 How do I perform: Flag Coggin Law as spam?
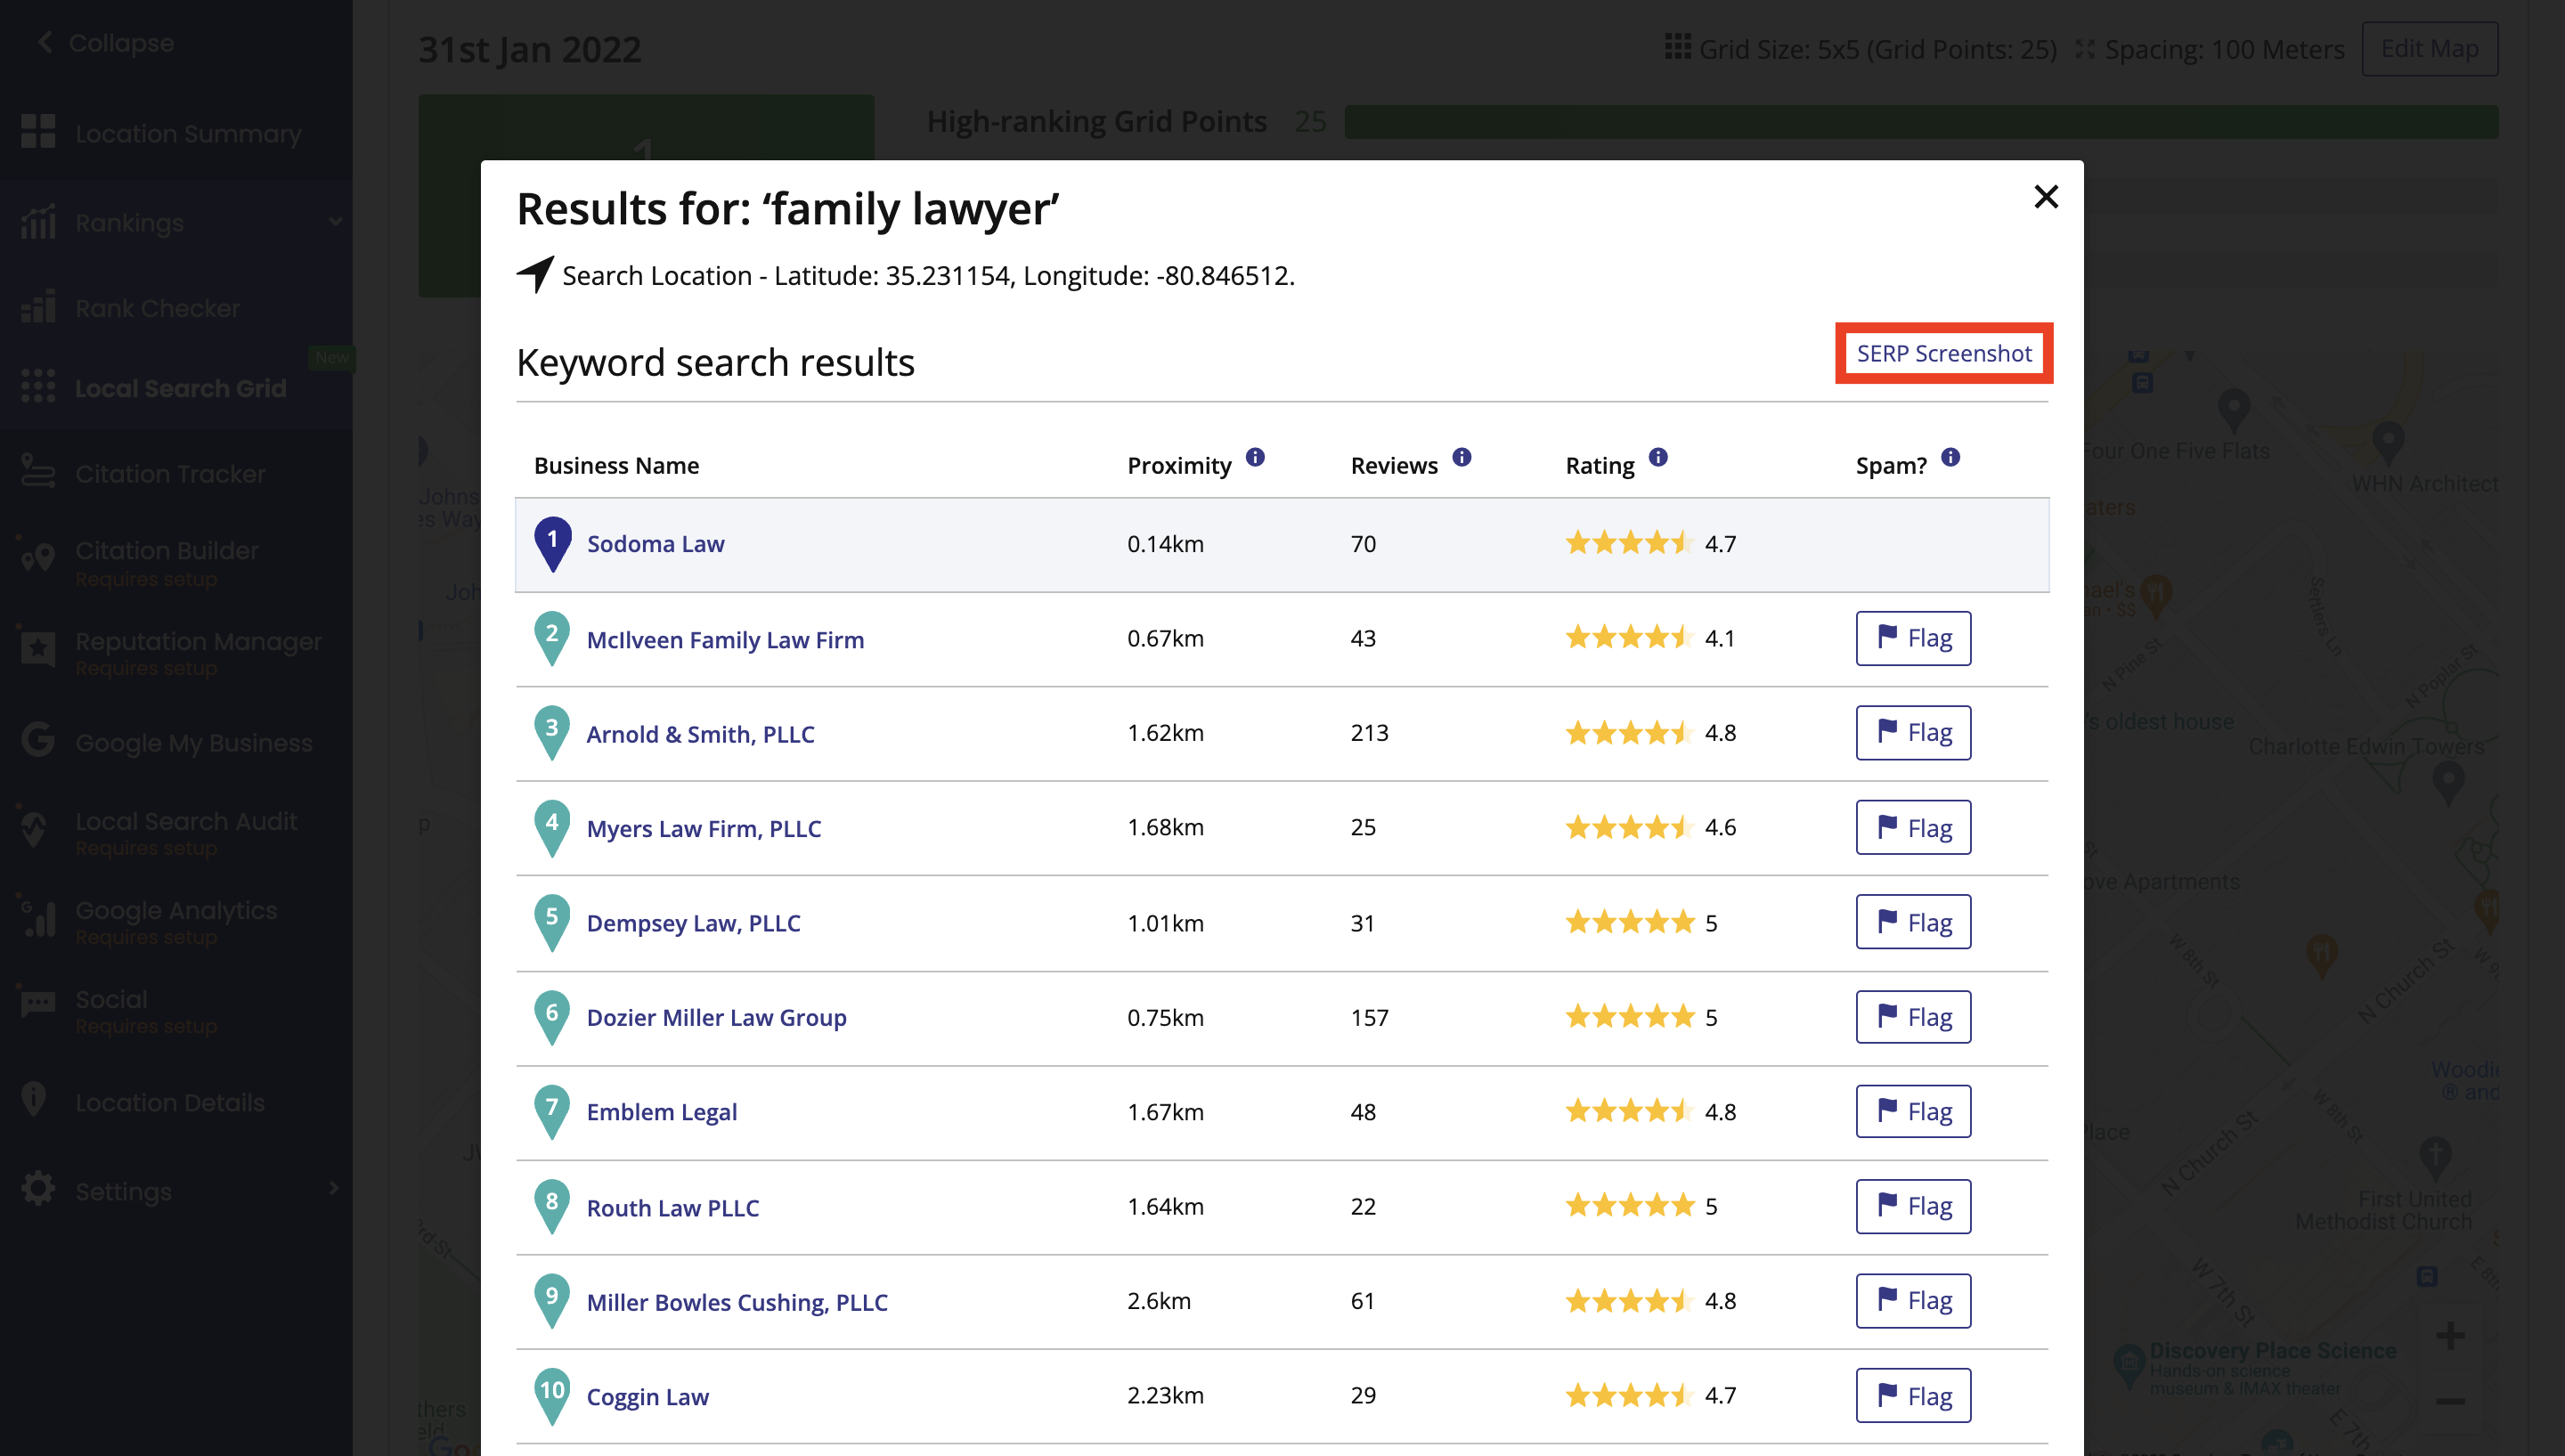(1912, 1395)
